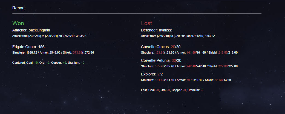Click the Captured resources summary line
This screenshot has height=114, width=285.
[x=48, y=63]
